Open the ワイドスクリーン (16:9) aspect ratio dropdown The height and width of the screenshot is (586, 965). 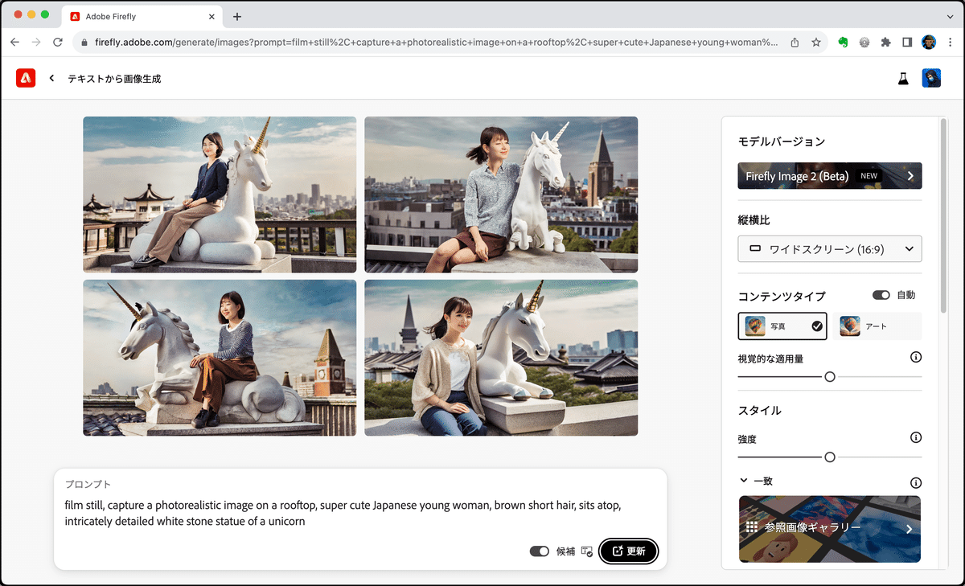pyautogui.click(x=830, y=249)
